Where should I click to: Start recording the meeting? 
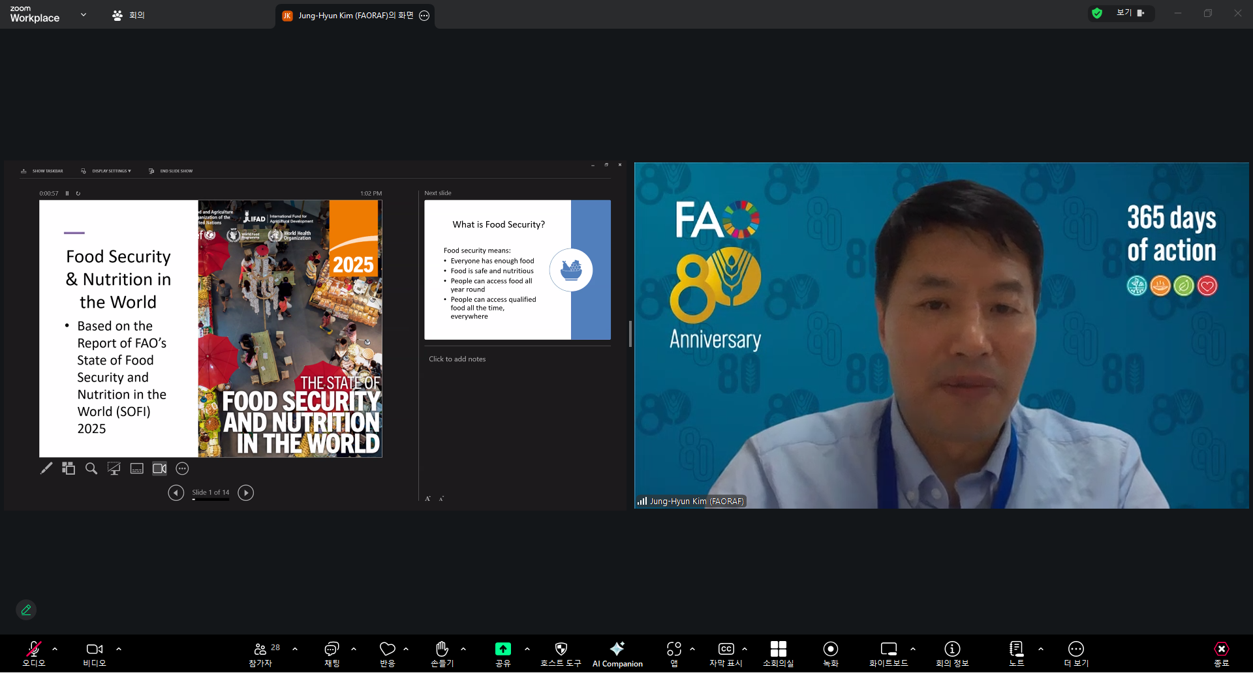click(831, 653)
